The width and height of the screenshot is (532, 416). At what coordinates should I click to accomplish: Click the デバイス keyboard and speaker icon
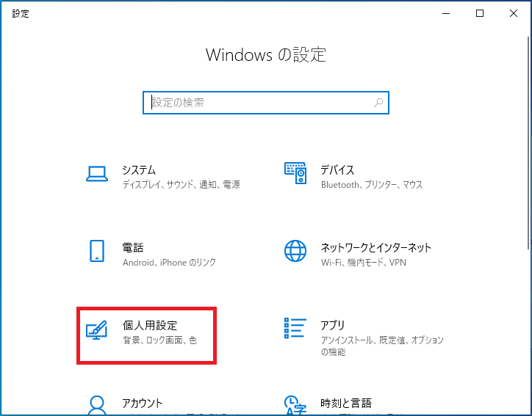pyautogui.click(x=295, y=172)
